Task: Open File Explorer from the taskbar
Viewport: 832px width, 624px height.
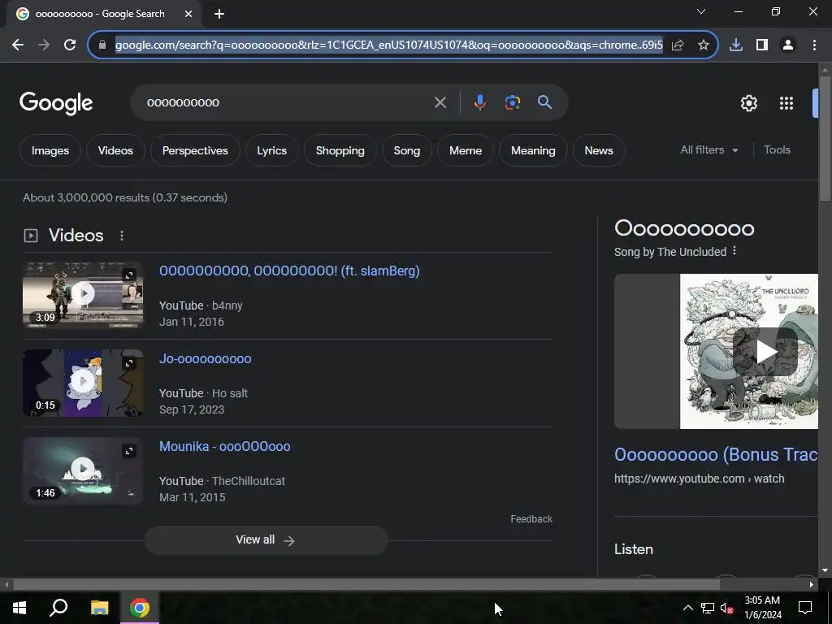Action: coord(99,608)
